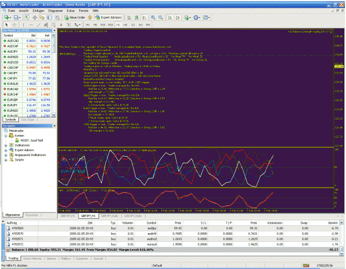The width and height of the screenshot is (346, 269).
Task: Click the Neue Order button
Action: tap(75, 17)
